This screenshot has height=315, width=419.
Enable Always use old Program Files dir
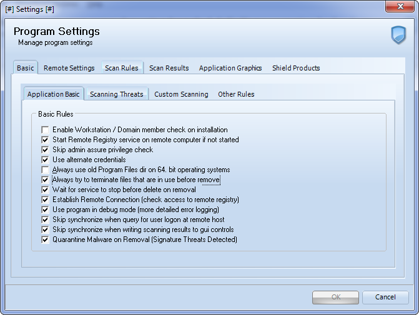tap(45, 170)
